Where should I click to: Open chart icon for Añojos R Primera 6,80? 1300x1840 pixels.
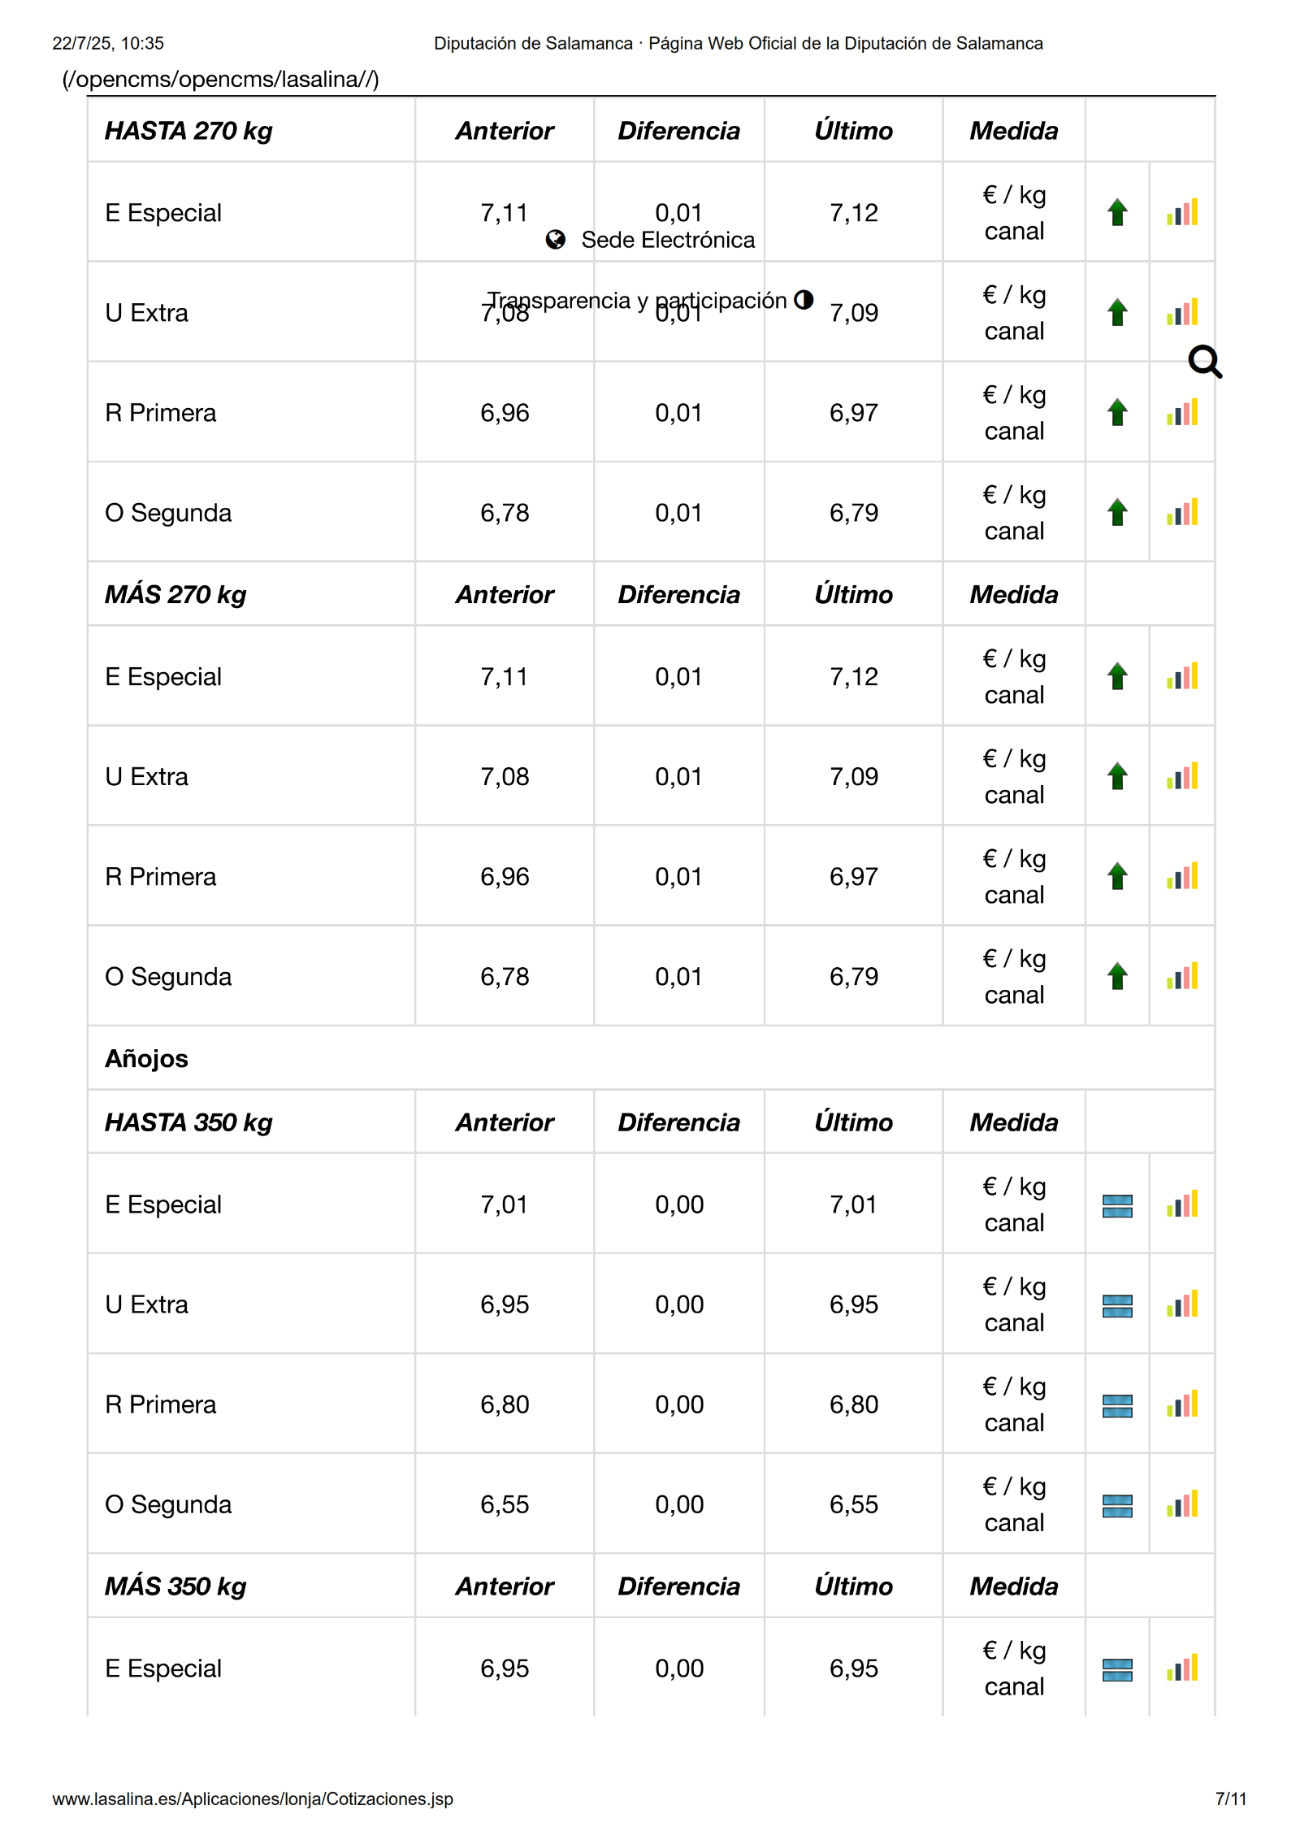click(1182, 1405)
